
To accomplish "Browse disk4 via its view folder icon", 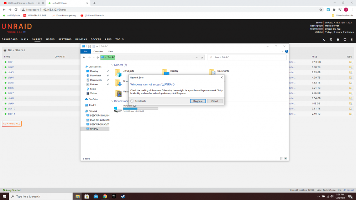I will pyautogui.click(x=351, y=78).
